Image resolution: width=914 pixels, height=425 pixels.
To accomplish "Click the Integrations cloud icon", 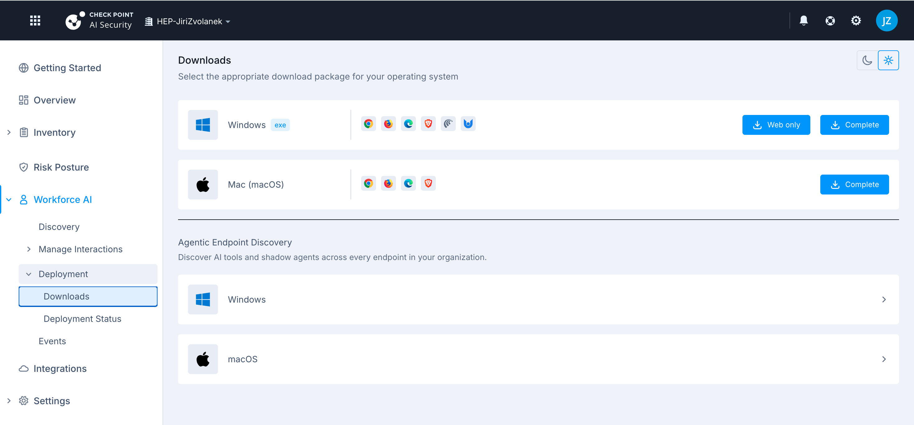I will (23, 369).
